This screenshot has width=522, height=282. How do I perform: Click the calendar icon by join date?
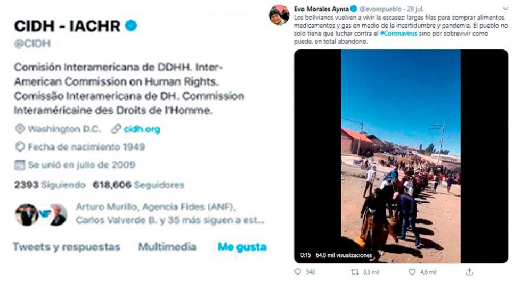click(20, 165)
